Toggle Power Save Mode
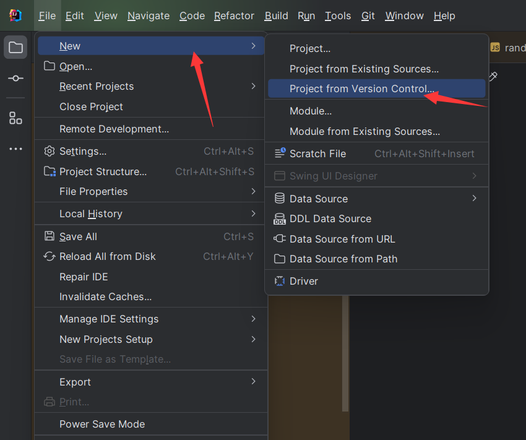526x440 pixels. (x=151, y=424)
